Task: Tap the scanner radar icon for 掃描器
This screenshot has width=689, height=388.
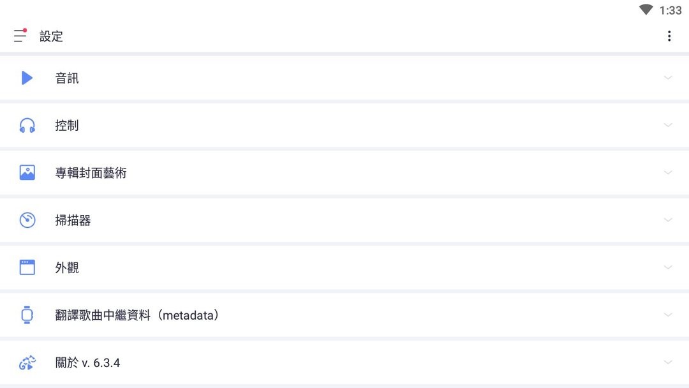Action: click(27, 220)
